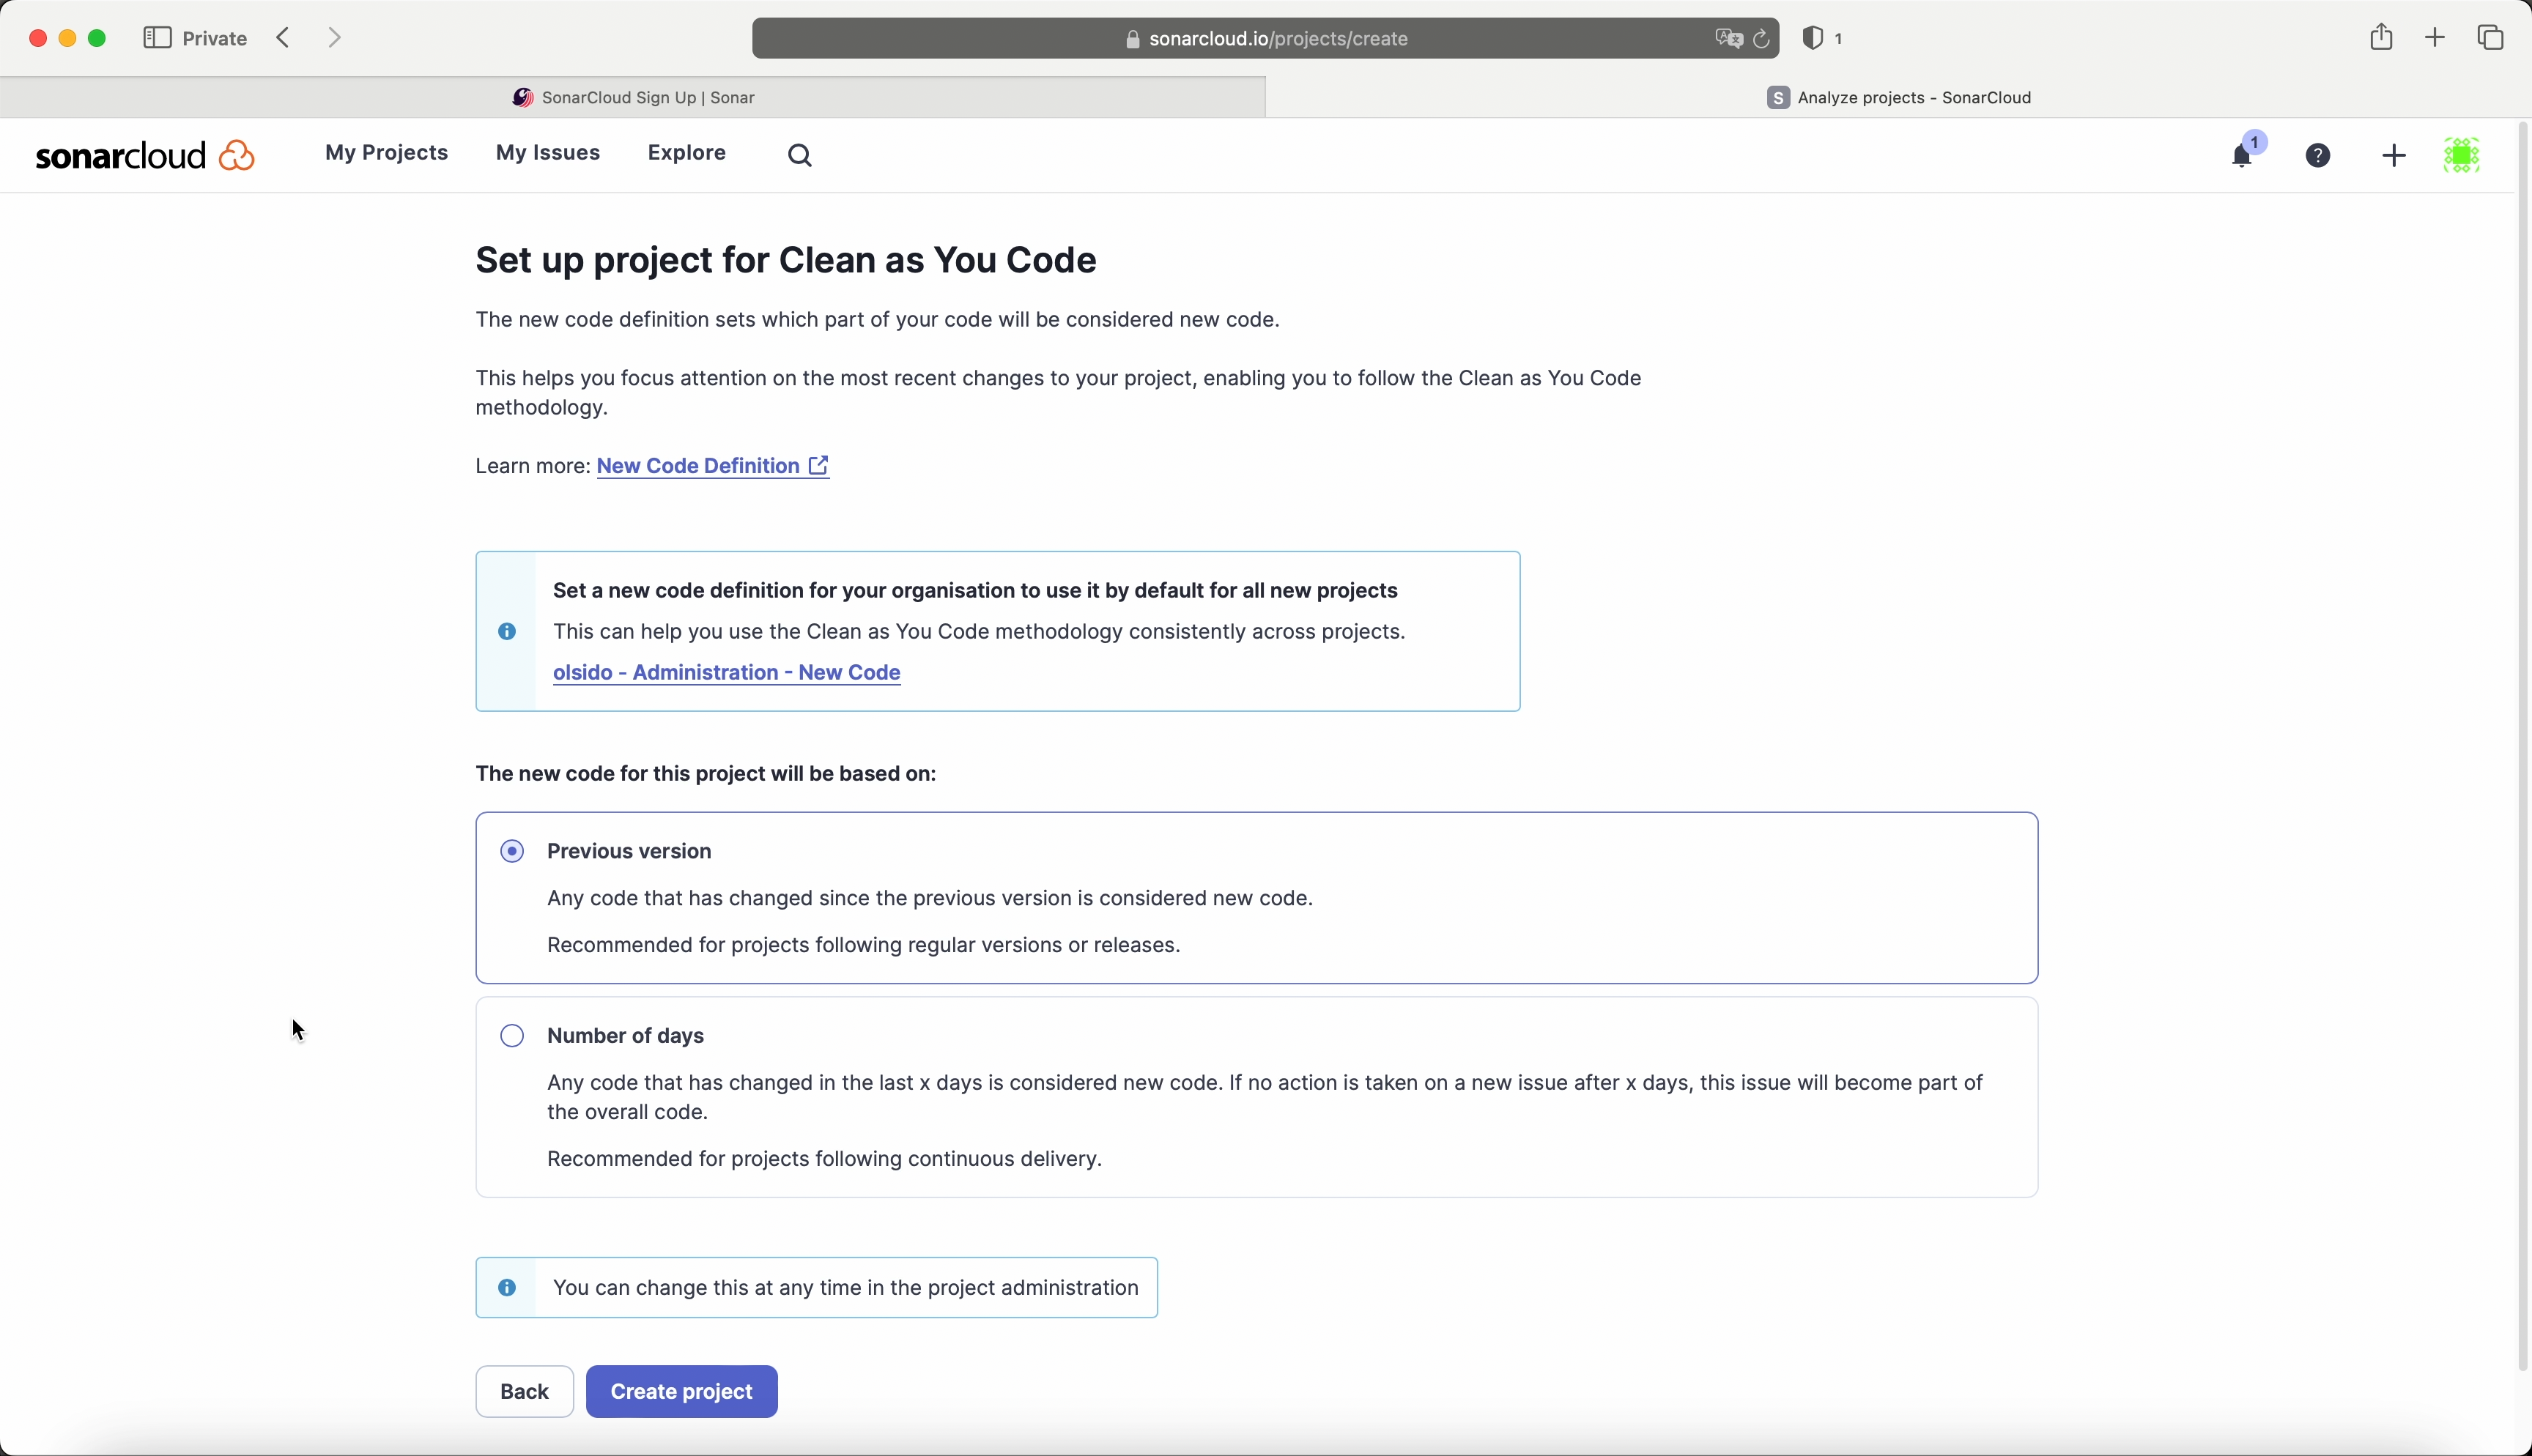Click the Safari share icon
The height and width of the screenshot is (1456, 2532).
coord(2381,38)
